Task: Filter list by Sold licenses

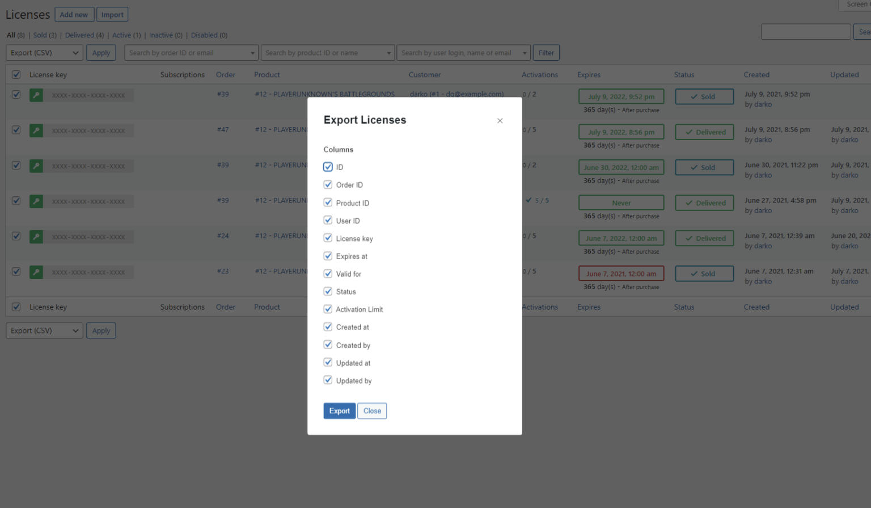Action: 40,35
